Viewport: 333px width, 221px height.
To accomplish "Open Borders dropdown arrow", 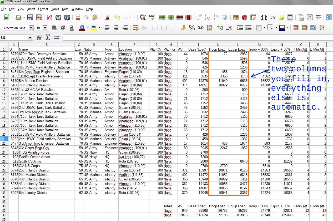I will tap(265, 28).
